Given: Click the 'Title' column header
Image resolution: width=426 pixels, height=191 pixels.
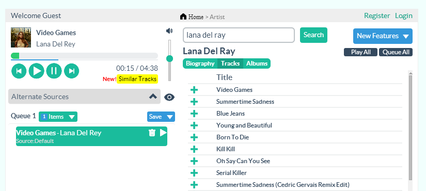Looking at the screenshot, I should [224, 77].
